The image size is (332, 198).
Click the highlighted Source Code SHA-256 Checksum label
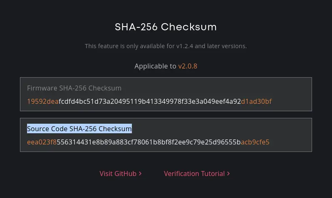point(79,129)
